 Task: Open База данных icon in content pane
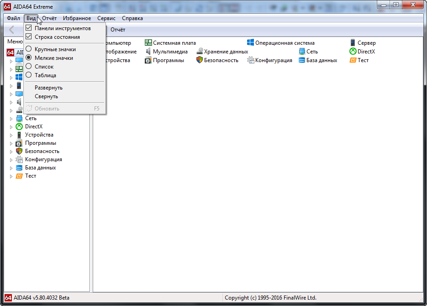[x=302, y=60]
